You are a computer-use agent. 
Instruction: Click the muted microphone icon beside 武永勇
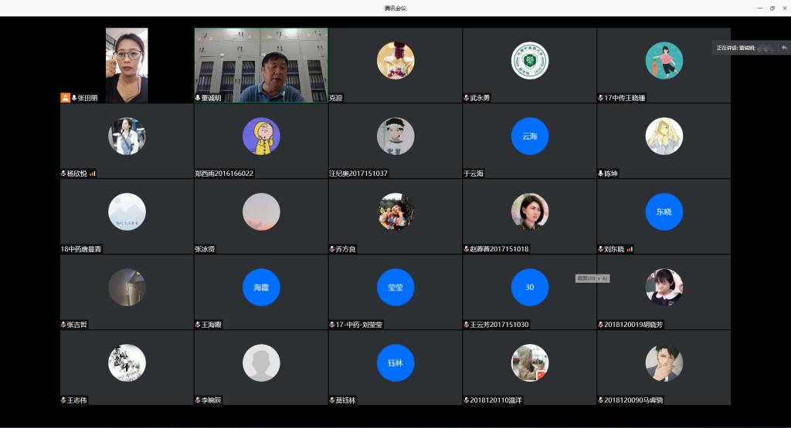point(467,98)
